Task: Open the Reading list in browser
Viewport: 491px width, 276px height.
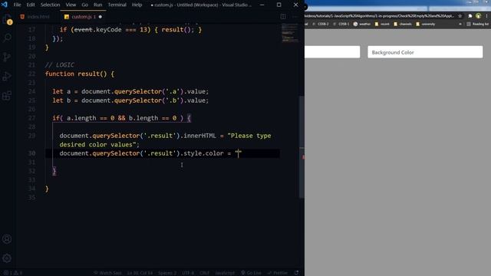Action: 477,24
